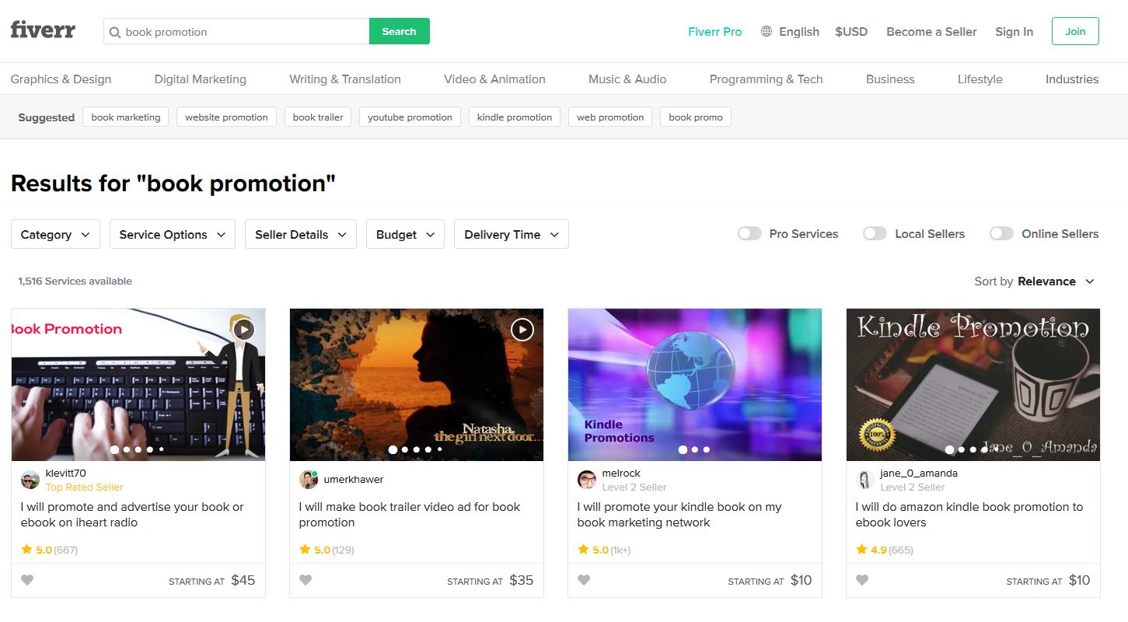Open jane_0_amanda seller avatar
Viewport: 1128px width, 622px height.
(x=865, y=480)
